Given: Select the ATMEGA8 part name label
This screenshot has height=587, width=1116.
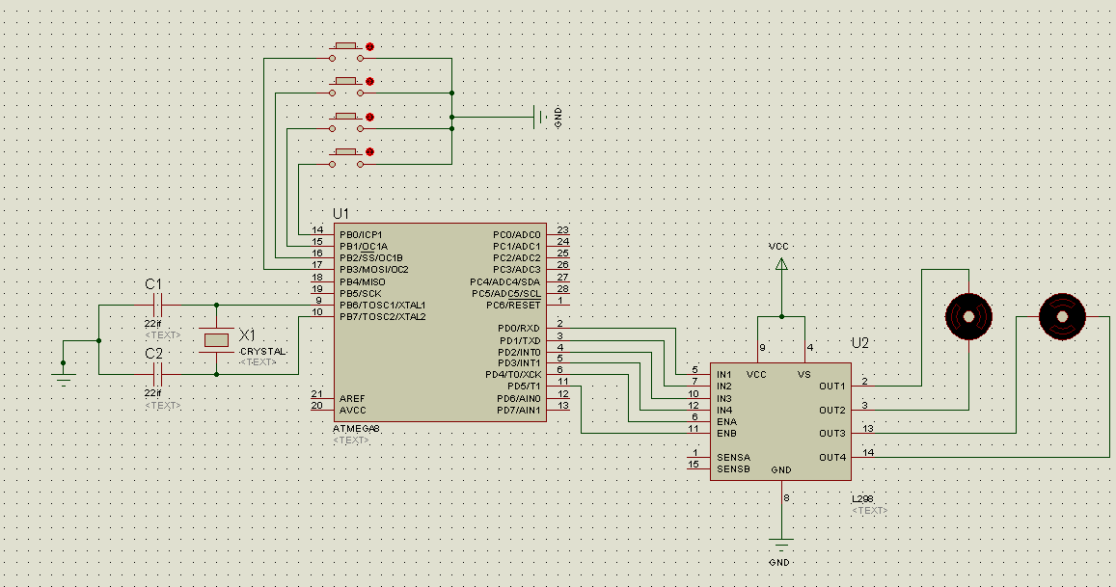Looking at the screenshot, I should click(356, 428).
